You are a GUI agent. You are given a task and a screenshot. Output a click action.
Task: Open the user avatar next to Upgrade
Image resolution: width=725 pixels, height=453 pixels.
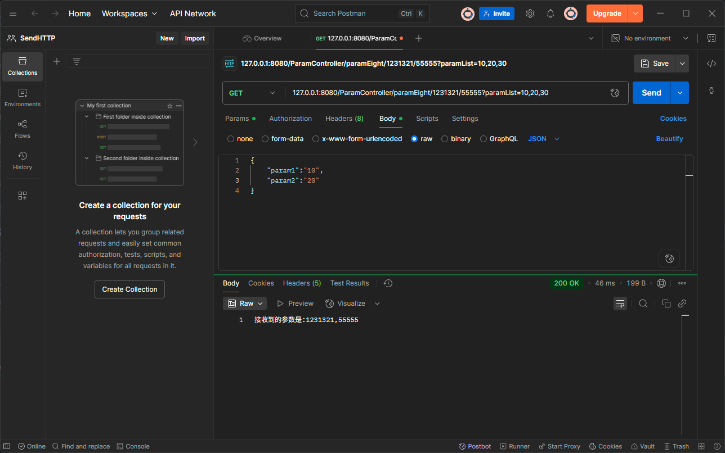(x=571, y=13)
